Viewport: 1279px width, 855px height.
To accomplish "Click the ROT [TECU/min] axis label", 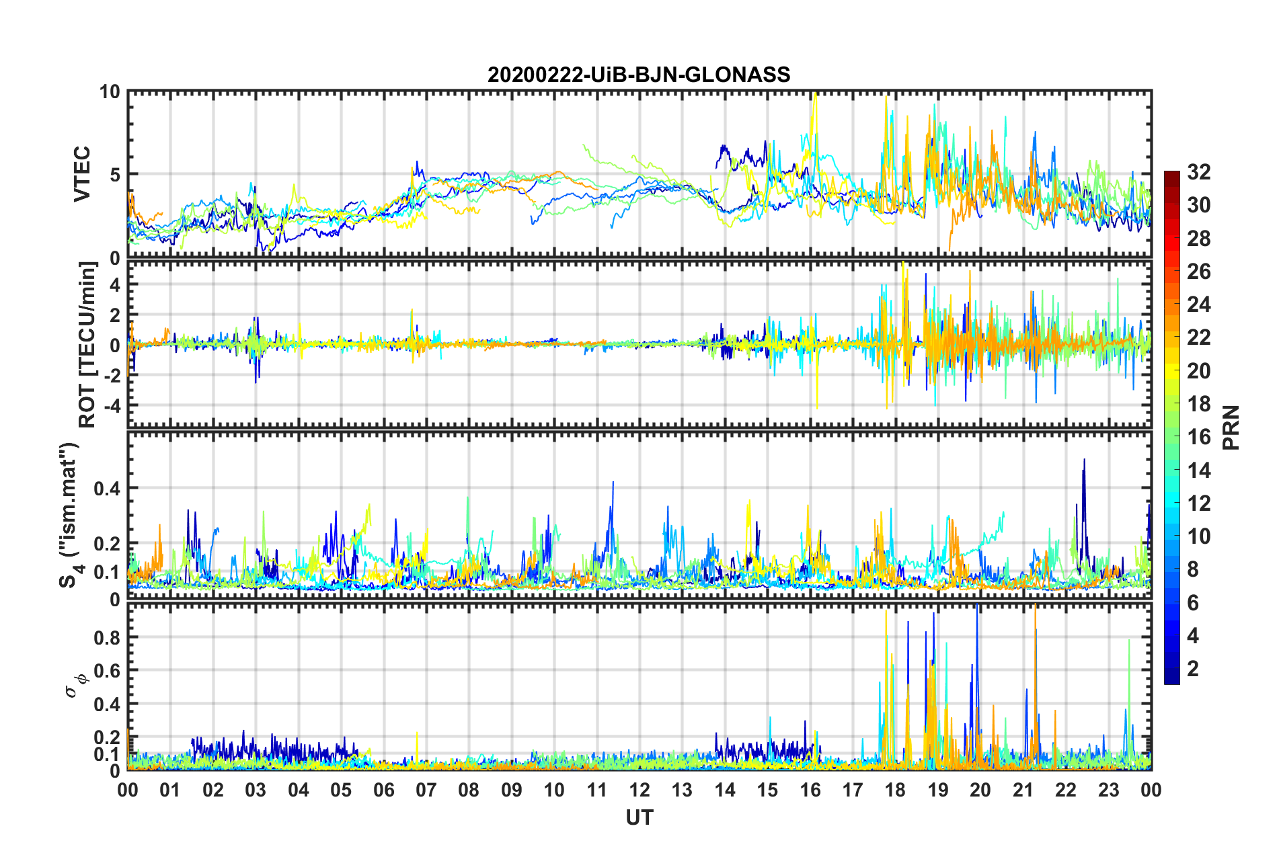I will point(87,344).
